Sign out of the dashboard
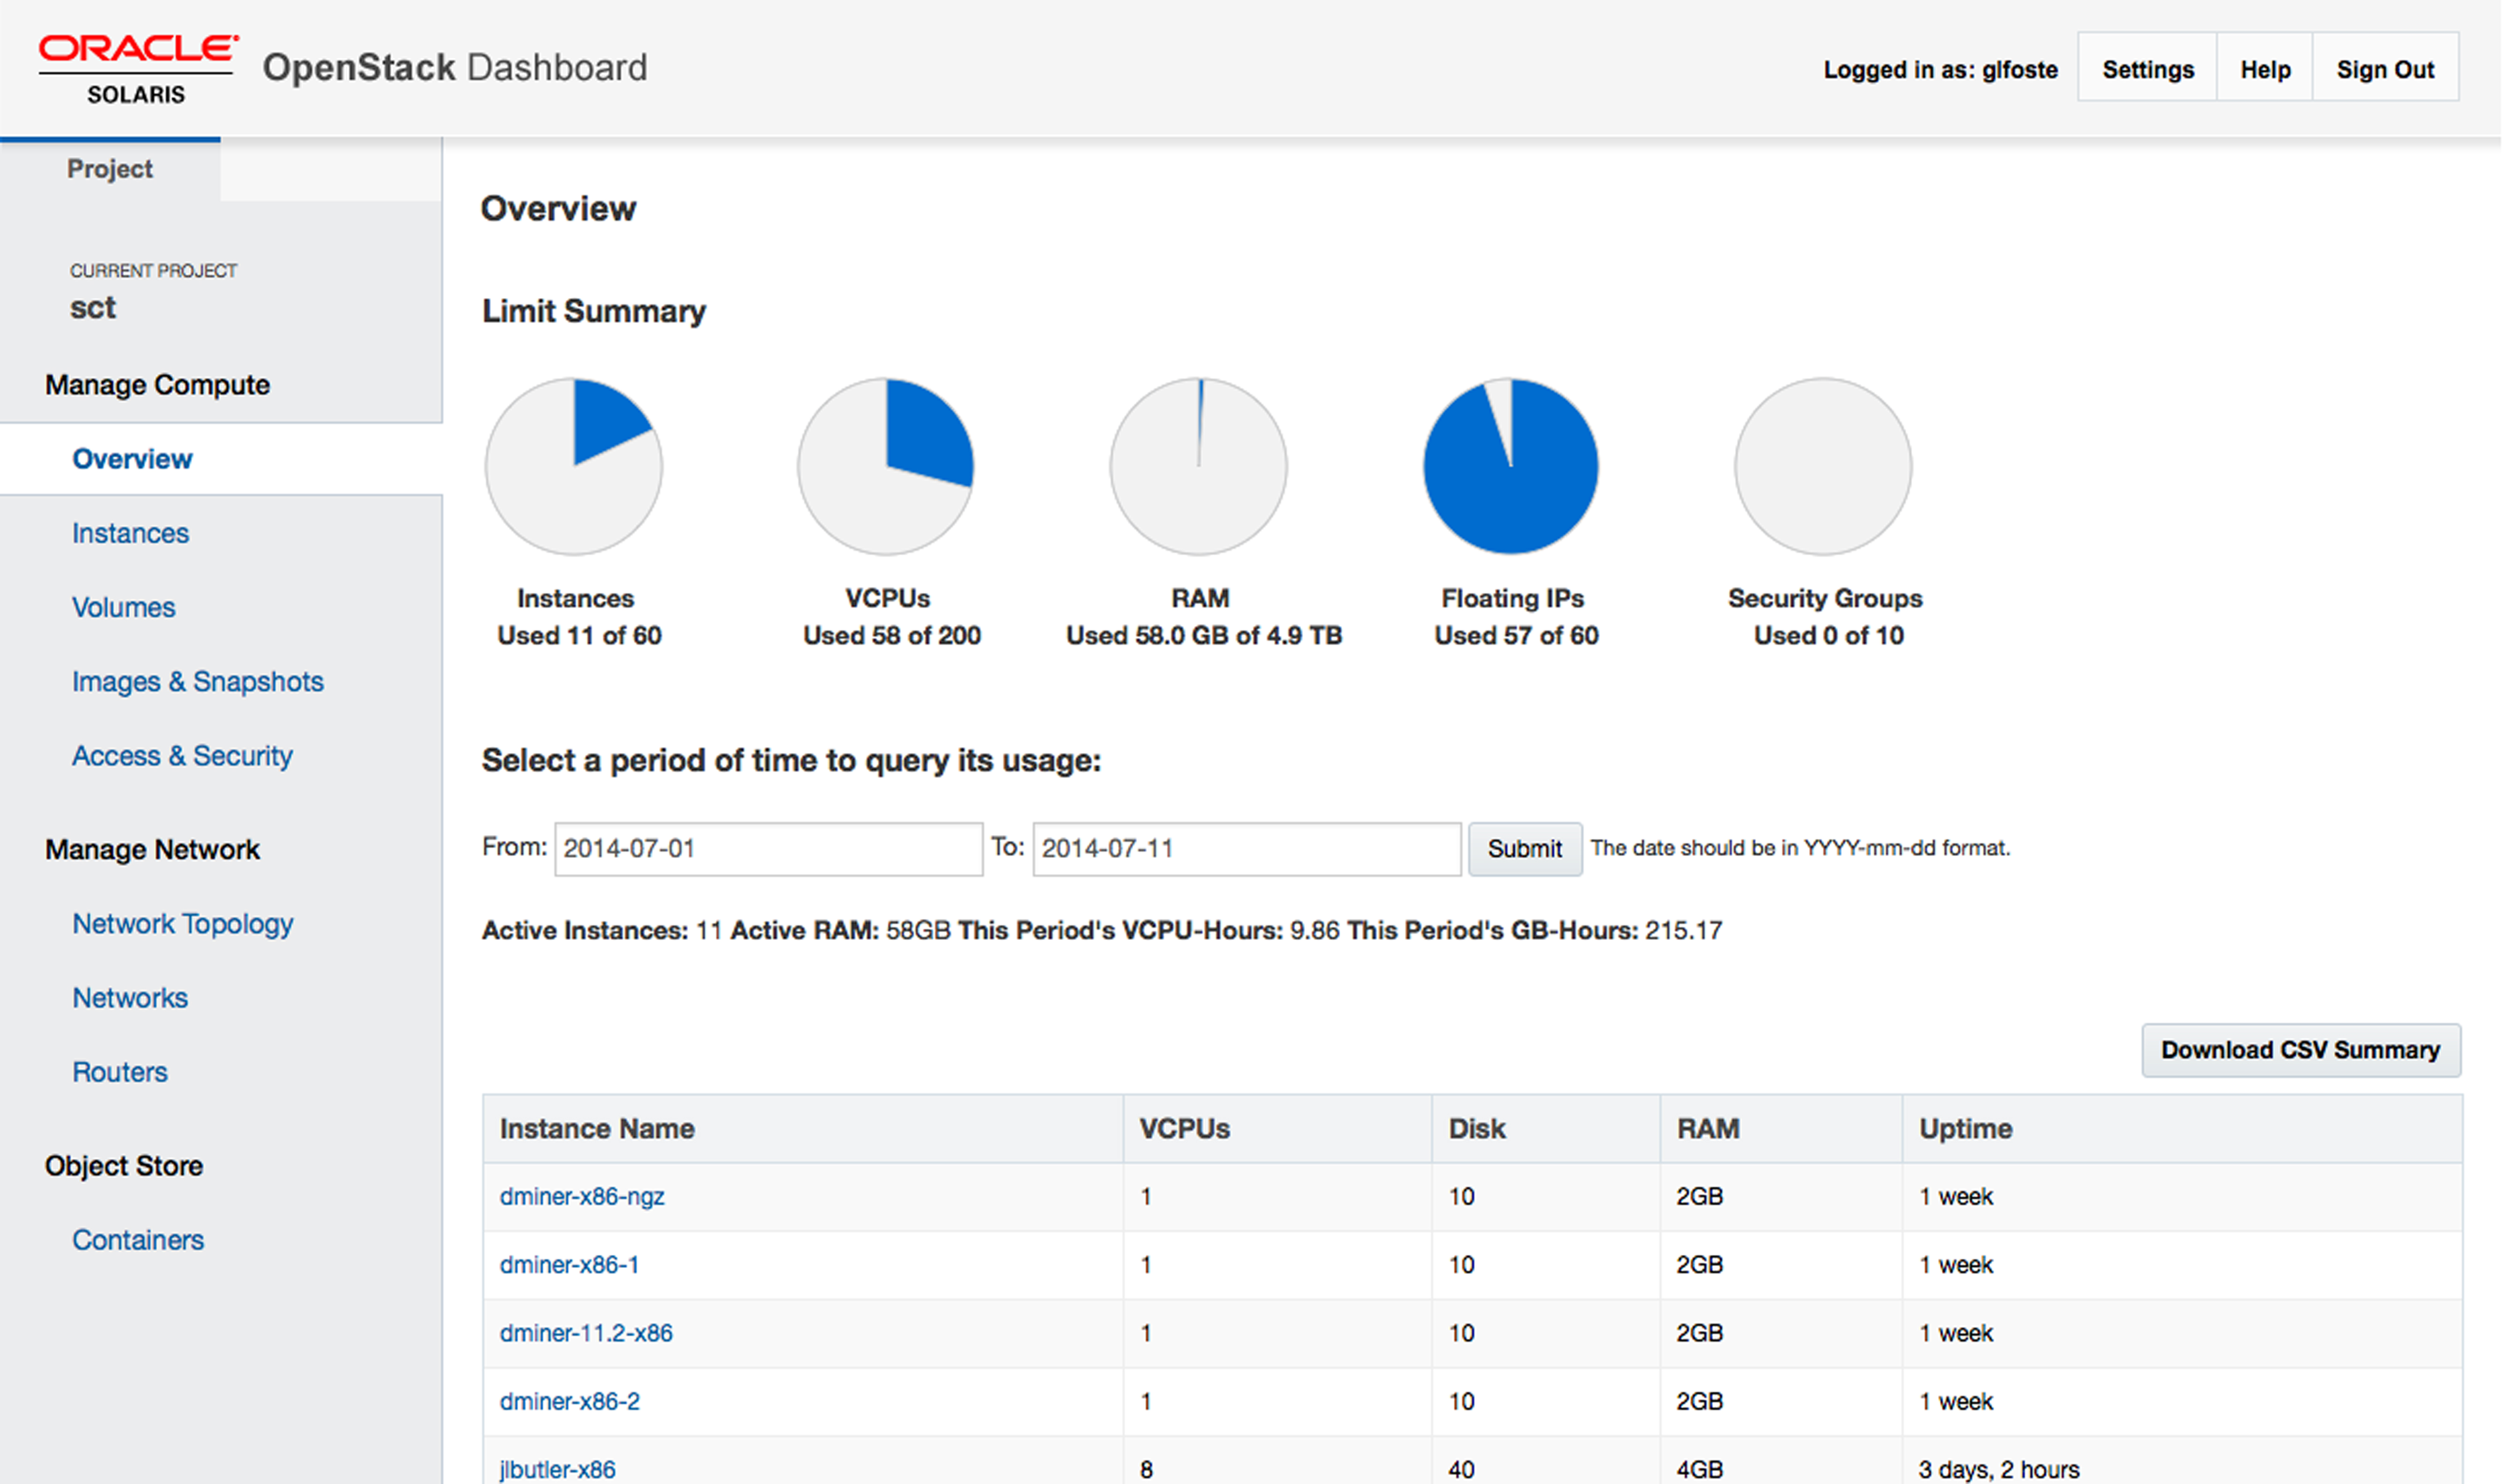This screenshot has width=2503, height=1484. [2385, 68]
